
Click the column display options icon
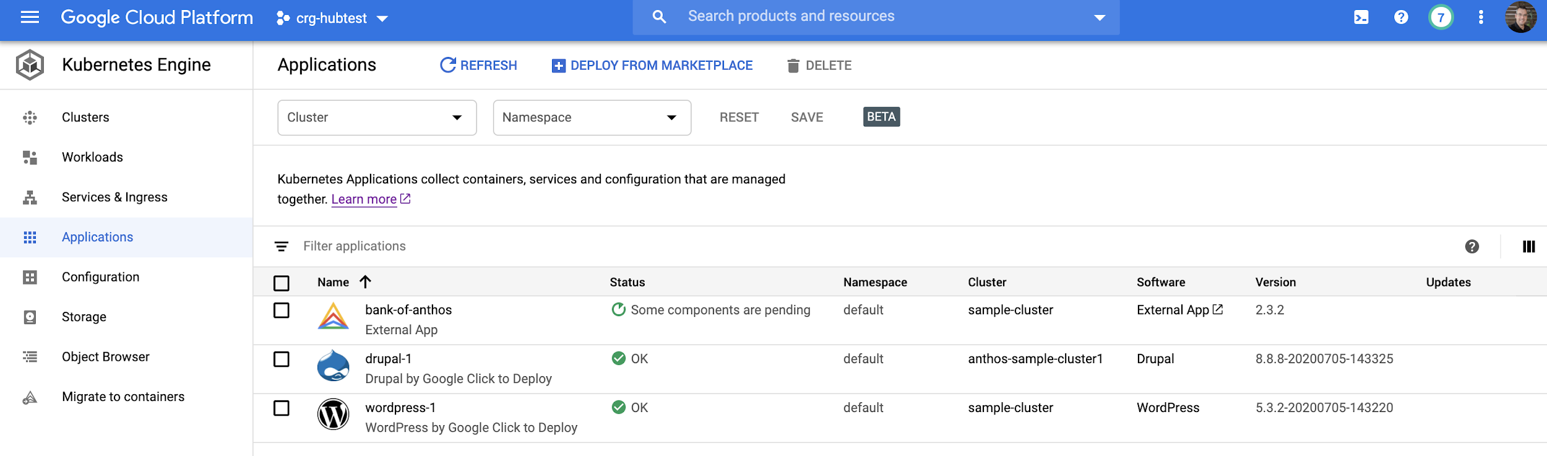pos(1528,247)
